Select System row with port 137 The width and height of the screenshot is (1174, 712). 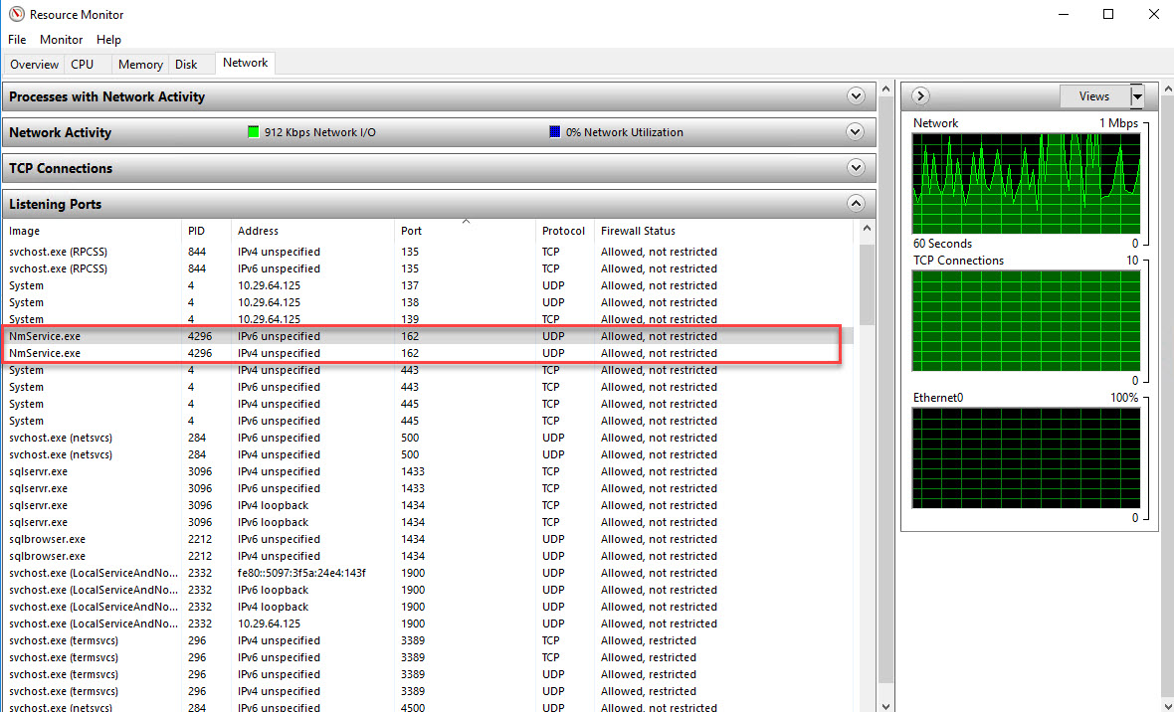pyautogui.click(x=428, y=285)
